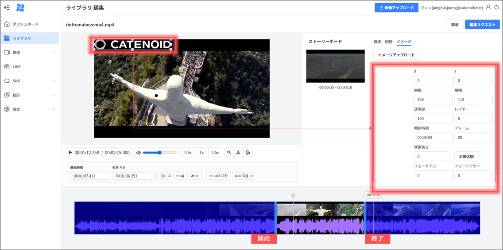Open LIVE from the sidebar
The image size is (503, 250).
click(x=16, y=67)
